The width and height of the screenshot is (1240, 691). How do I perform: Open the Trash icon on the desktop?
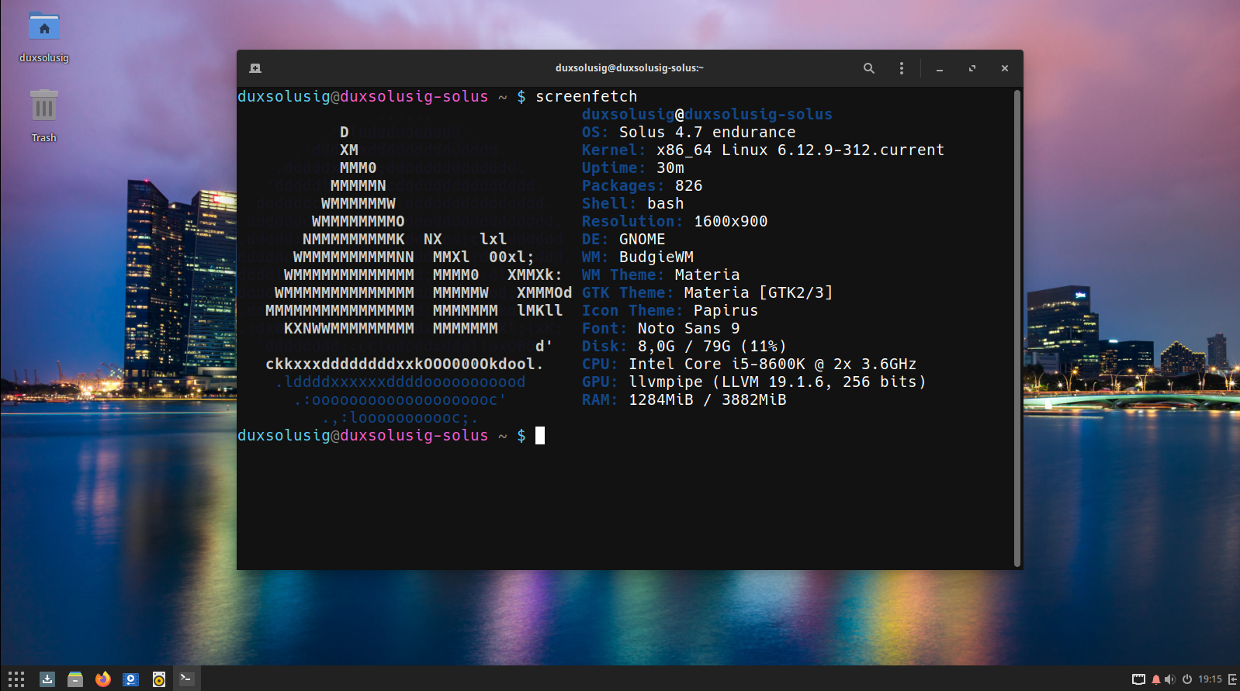[x=44, y=116]
